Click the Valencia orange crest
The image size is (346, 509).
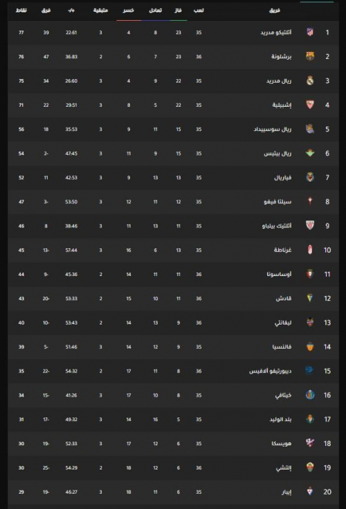click(310, 347)
